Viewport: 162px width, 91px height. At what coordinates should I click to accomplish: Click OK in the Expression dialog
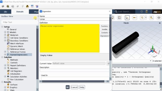pyautogui.click(x=68, y=87)
